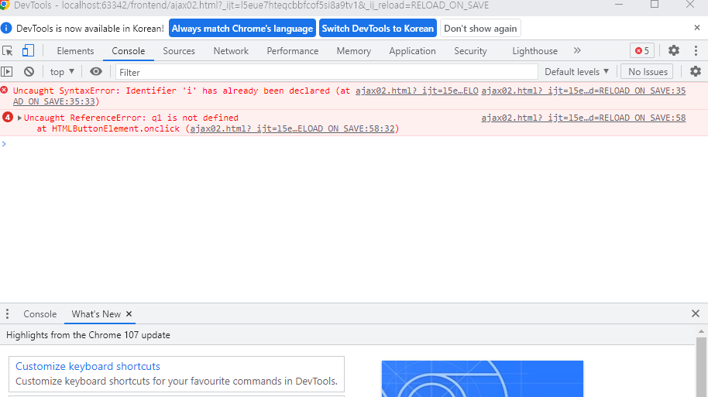Click the red 5 errors counter

642,50
